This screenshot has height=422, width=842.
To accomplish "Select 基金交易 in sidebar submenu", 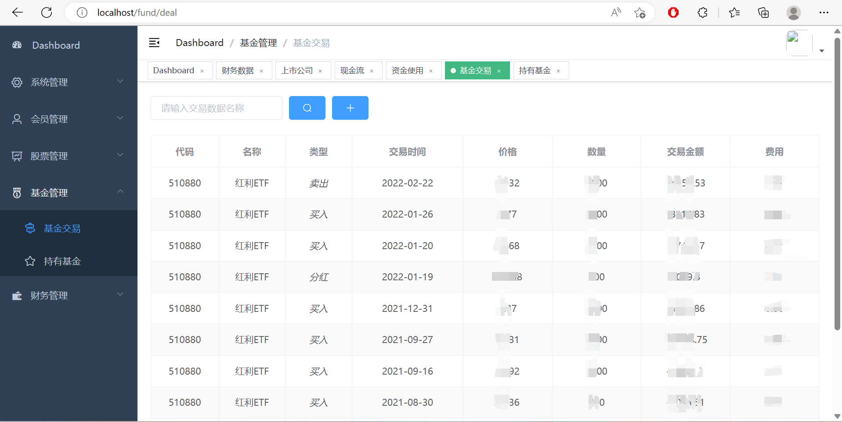I will (69, 228).
